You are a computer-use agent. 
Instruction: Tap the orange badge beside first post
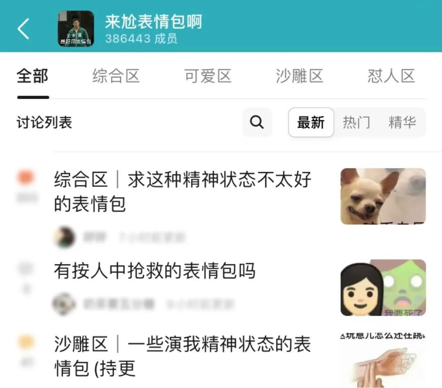coord(26,177)
